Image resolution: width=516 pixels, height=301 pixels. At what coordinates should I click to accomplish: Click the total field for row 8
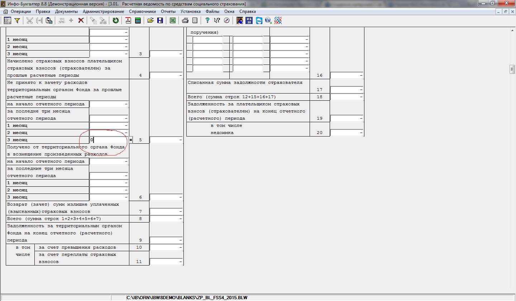click(x=166, y=219)
